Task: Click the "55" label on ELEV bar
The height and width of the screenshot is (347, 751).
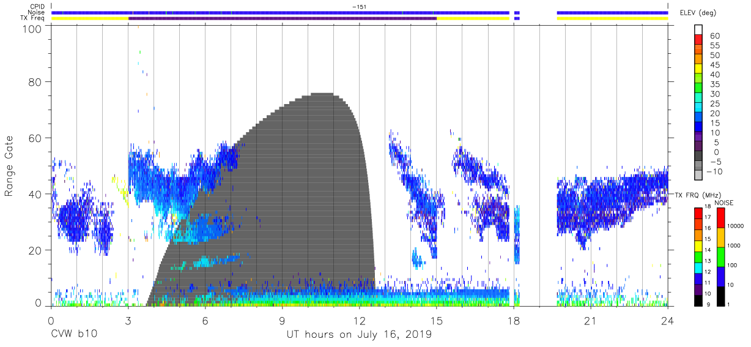Action: (714, 45)
